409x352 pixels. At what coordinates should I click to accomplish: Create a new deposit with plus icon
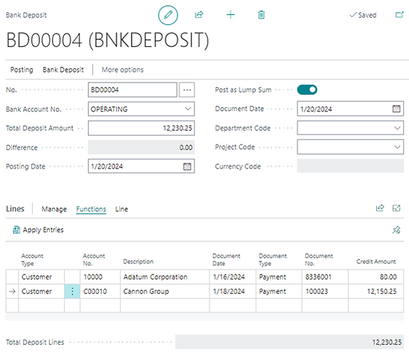tap(230, 15)
